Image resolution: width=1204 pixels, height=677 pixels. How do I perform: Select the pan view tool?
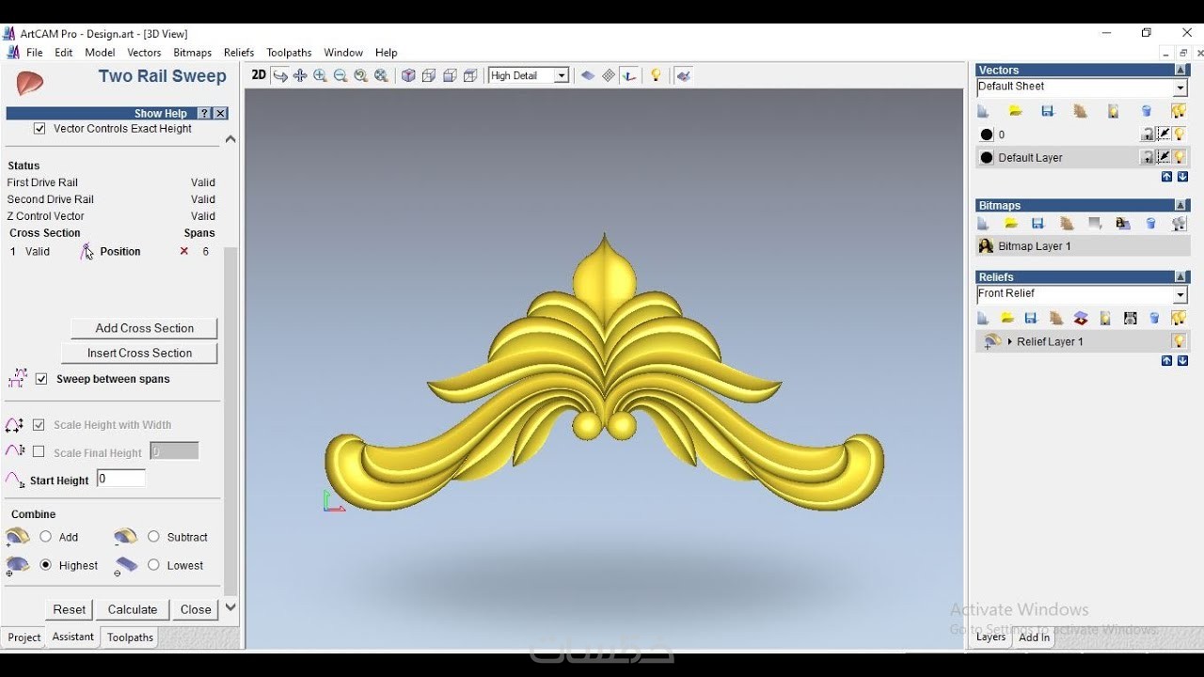[300, 75]
